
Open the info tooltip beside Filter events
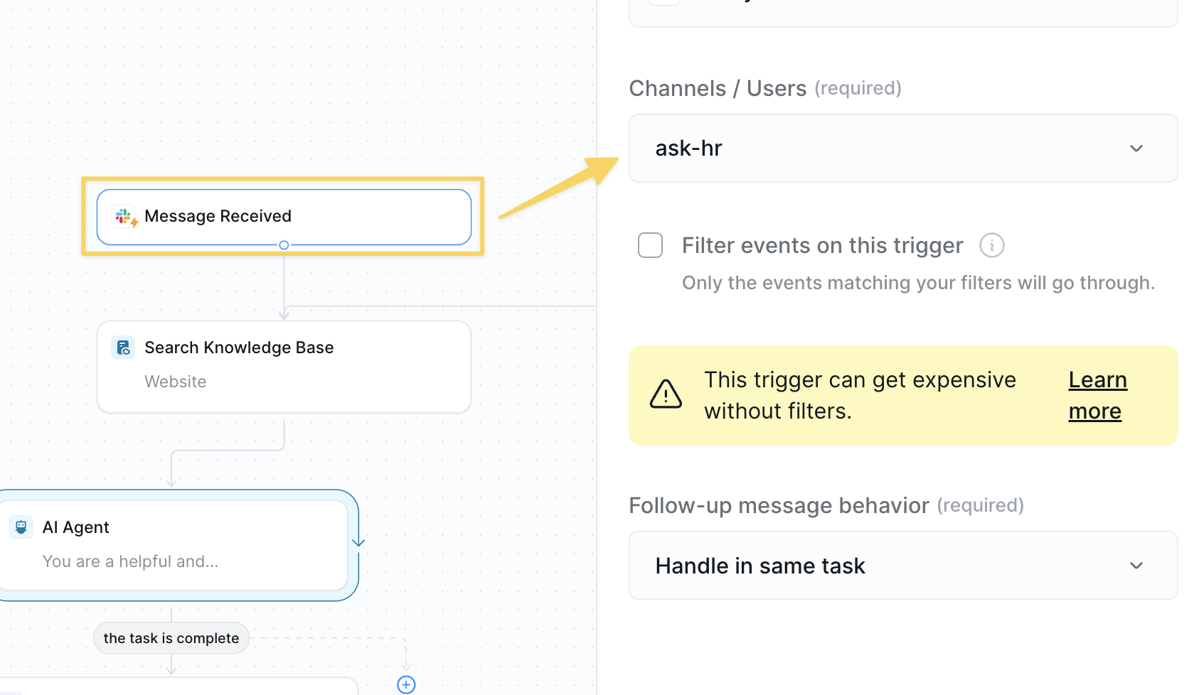click(991, 245)
